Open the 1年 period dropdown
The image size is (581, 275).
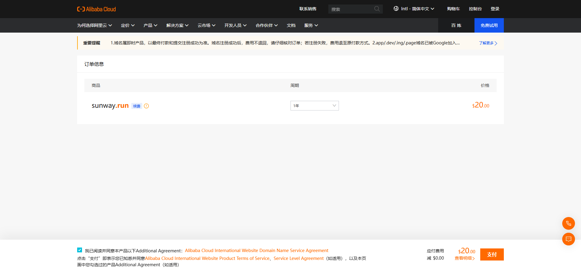tap(314, 106)
